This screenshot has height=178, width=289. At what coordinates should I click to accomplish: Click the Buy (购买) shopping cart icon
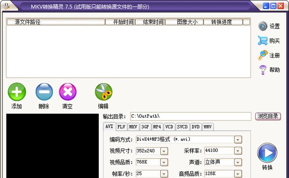[x=263, y=41]
